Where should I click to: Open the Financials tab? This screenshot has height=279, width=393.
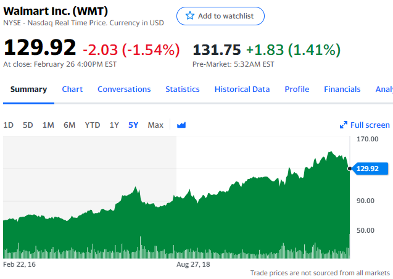click(x=342, y=90)
